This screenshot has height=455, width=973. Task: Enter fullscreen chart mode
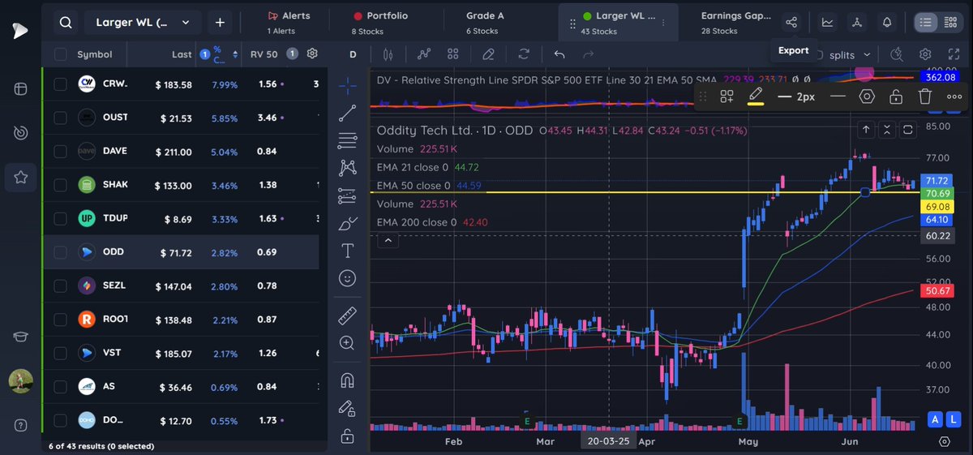[x=954, y=55]
